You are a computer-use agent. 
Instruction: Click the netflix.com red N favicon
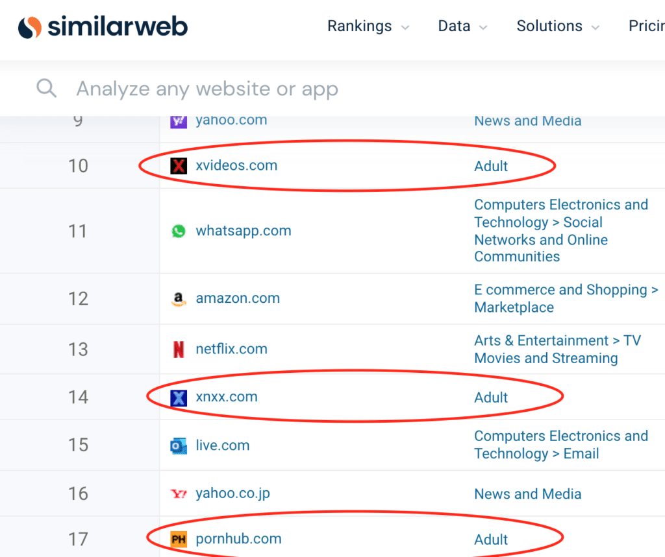179,350
